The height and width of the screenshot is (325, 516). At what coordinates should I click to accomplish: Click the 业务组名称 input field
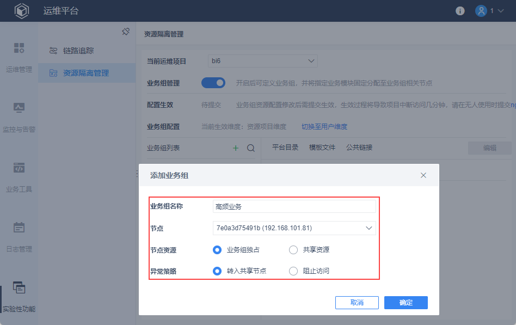[x=294, y=206]
